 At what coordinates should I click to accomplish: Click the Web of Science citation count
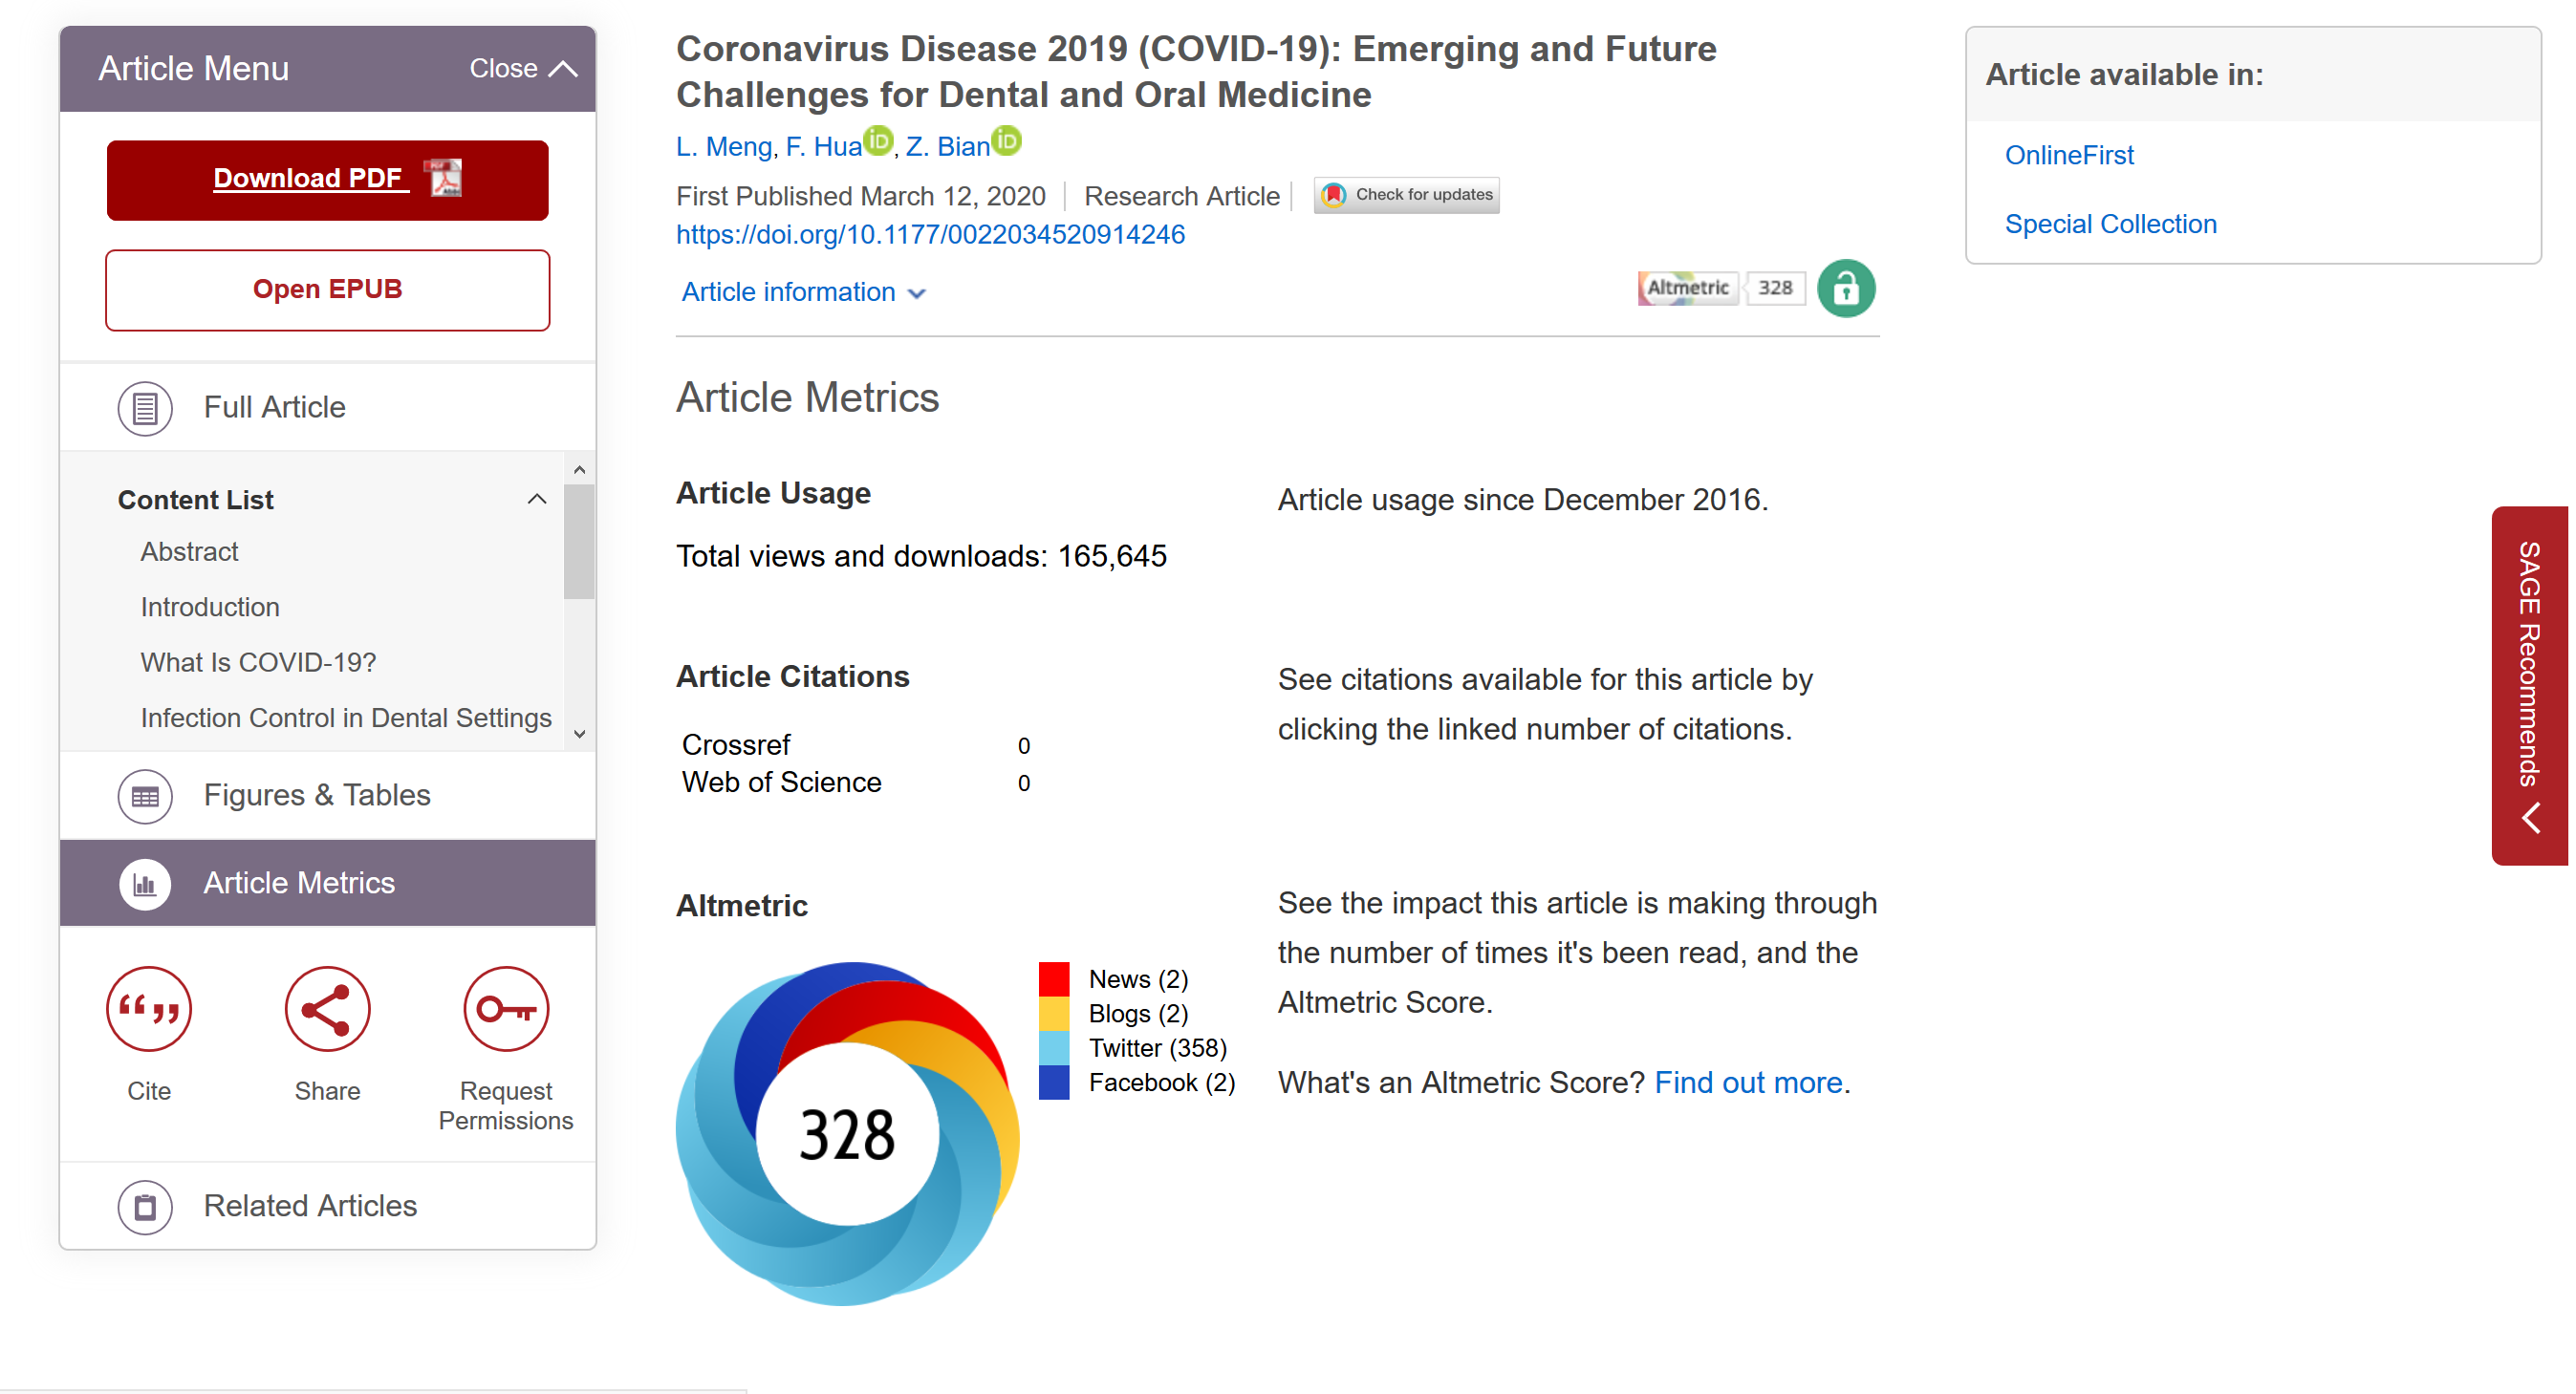pyautogui.click(x=1023, y=783)
